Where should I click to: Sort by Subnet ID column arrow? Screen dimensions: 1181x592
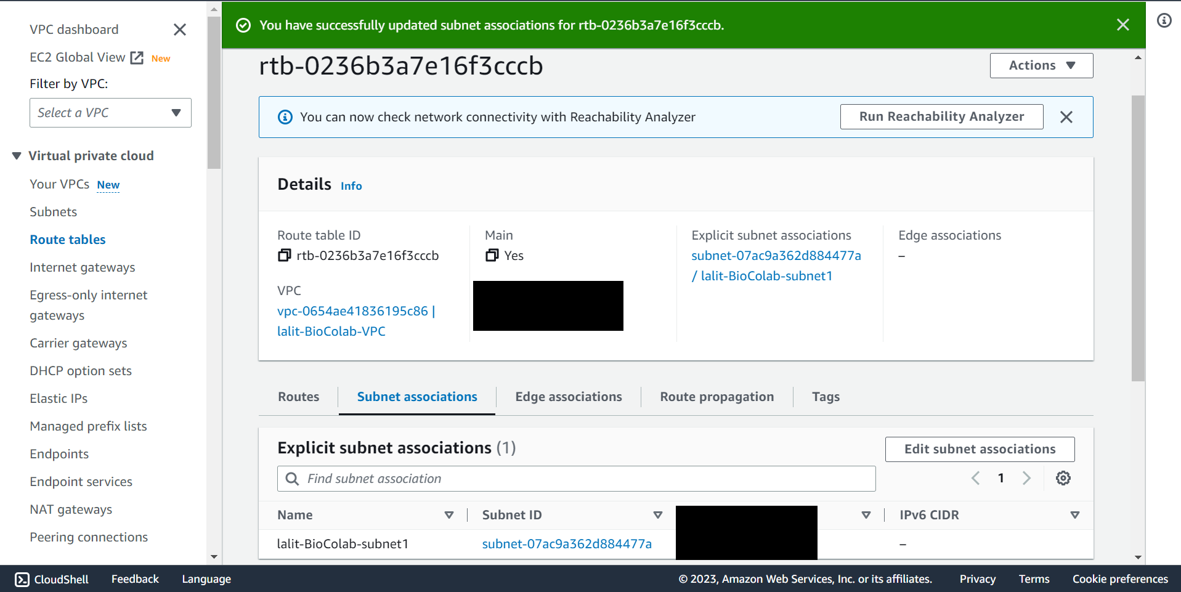[x=658, y=515]
